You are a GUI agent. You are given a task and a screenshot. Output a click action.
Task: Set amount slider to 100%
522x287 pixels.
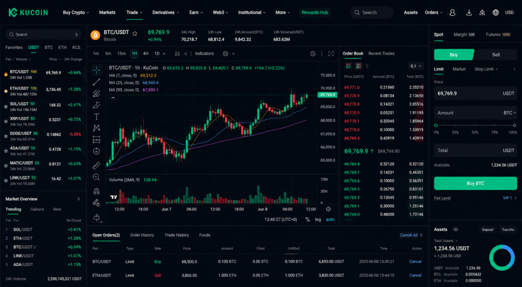click(514, 126)
